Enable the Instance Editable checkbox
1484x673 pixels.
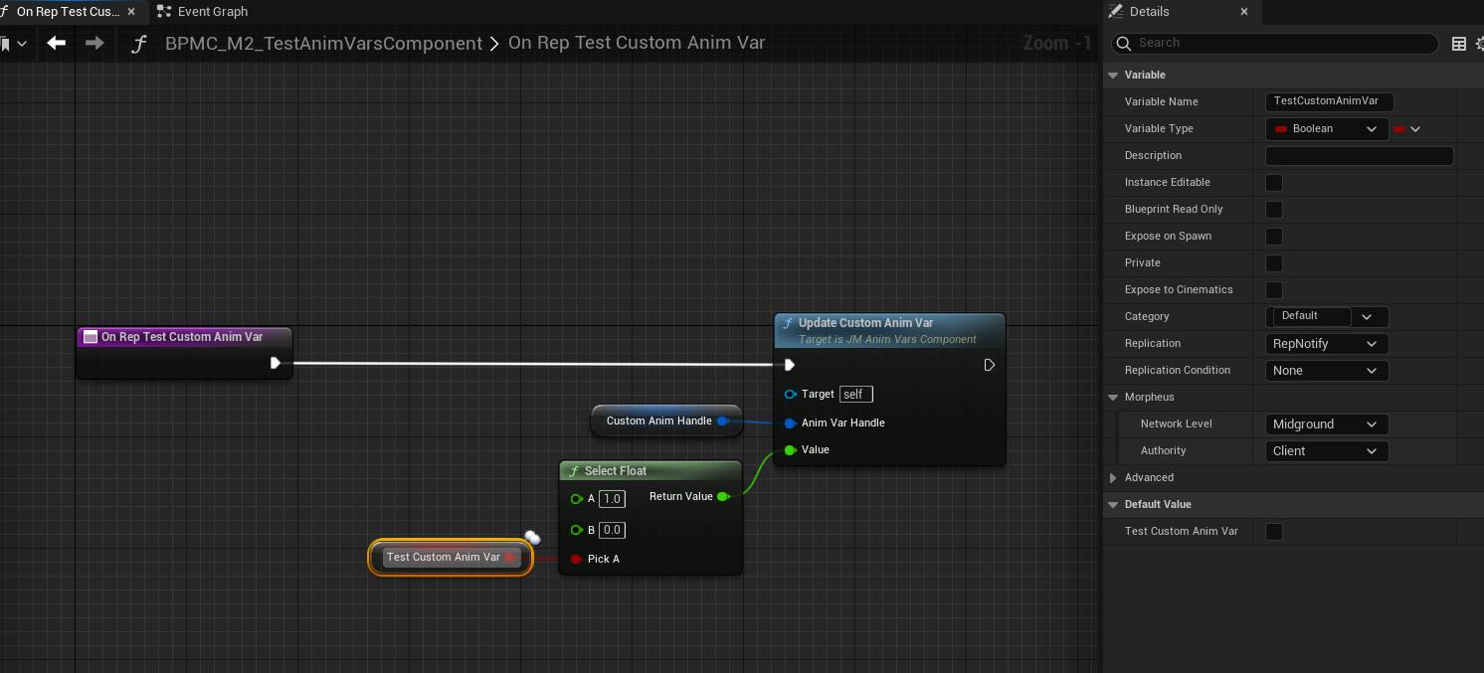click(x=1273, y=183)
